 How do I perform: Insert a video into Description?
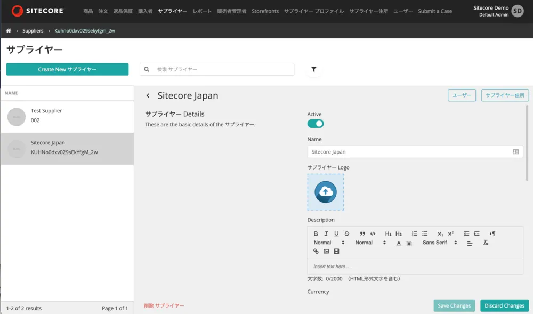pyautogui.click(x=336, y=252)
